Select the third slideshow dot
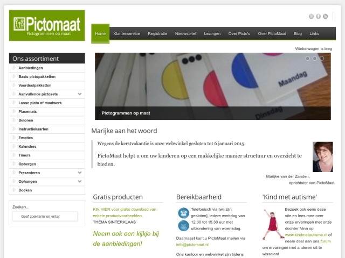Image resolution: width=345 pixels, height=258 pixels. tap(322, 59)
